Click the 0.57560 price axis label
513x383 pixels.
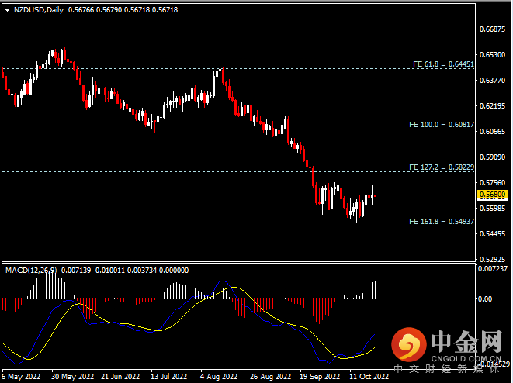tap(492, 183)
